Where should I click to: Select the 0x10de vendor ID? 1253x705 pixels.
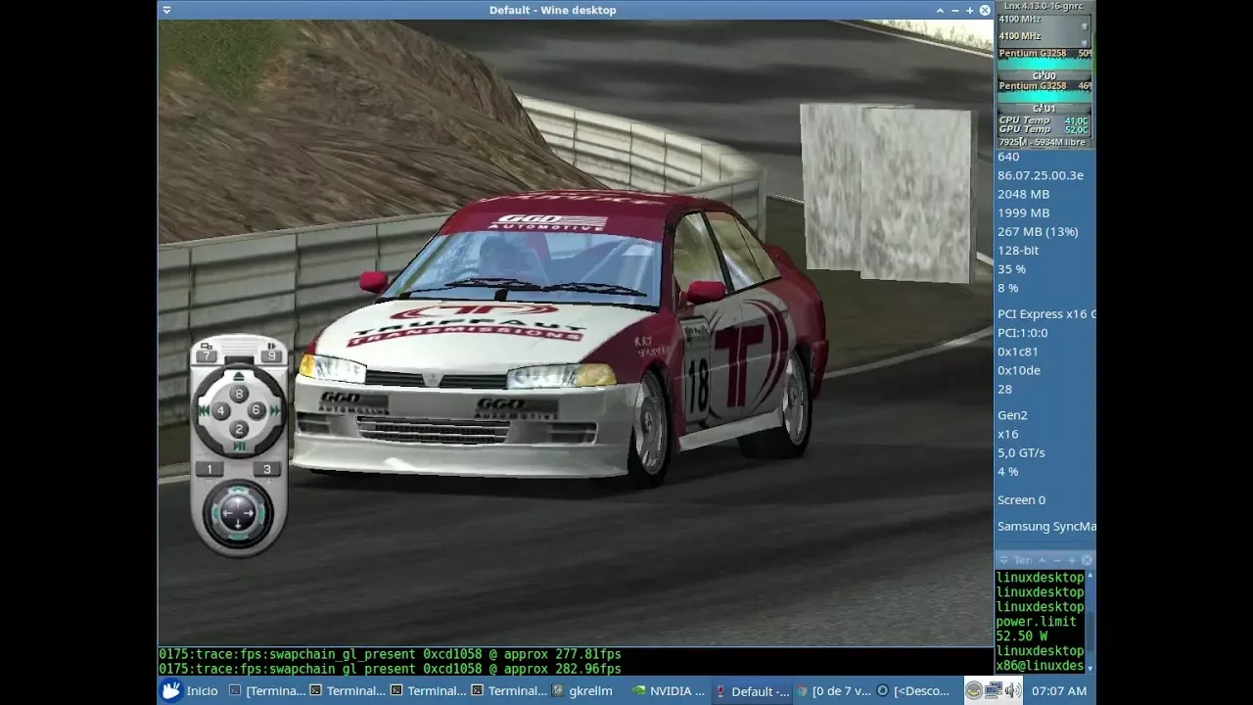[1019, 370]
